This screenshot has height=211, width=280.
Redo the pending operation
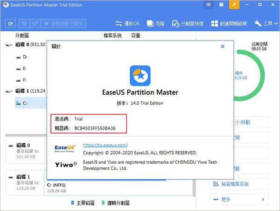35,24
